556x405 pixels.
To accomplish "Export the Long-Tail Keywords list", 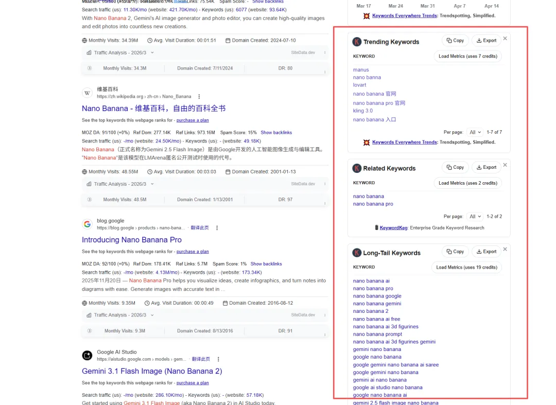I will tap(486, 252).
